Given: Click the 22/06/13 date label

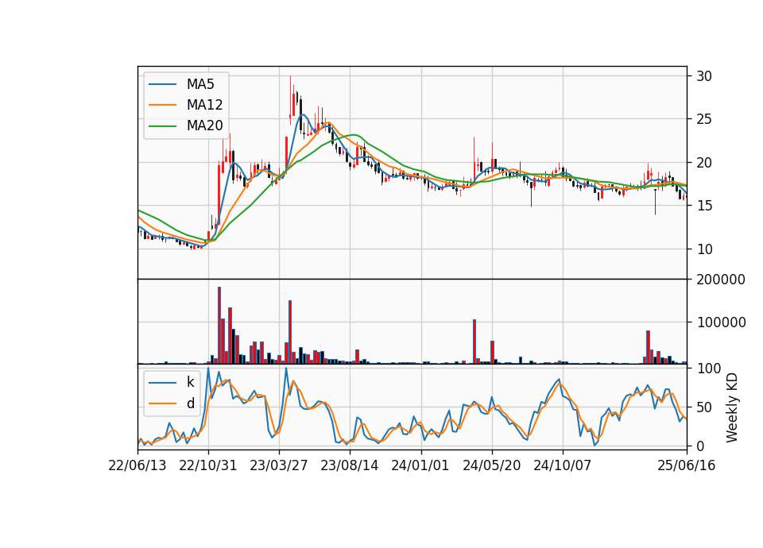Looking at the screenshot, I should [x=137, y=465].
